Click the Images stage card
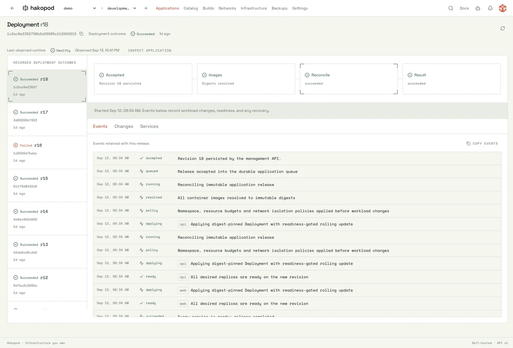Viewport: 513px width, 348px height. point(246,79)
